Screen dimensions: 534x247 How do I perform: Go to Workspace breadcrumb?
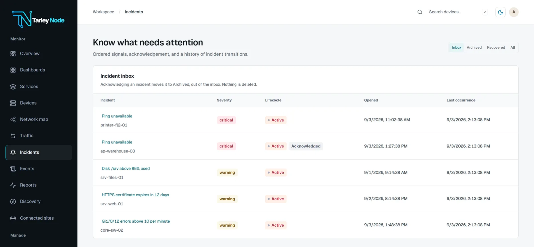click(x=103, y=12)
